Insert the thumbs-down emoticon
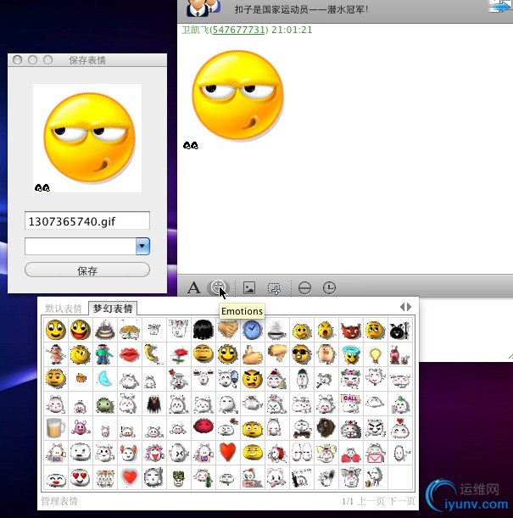The width and height of the screenshot is (513, 518). 276,354
